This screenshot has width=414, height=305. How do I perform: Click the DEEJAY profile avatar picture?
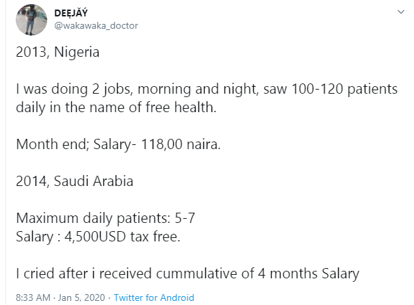pyautogui.click(x=31, y=20)
